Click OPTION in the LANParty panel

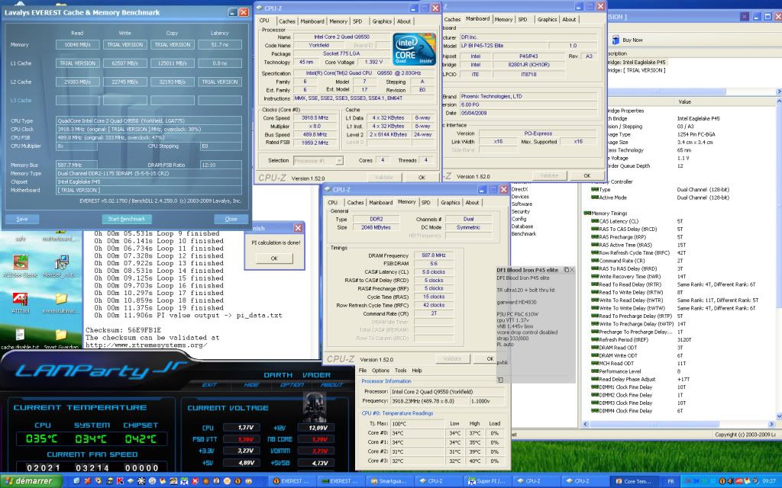click(x=292, y=385)
